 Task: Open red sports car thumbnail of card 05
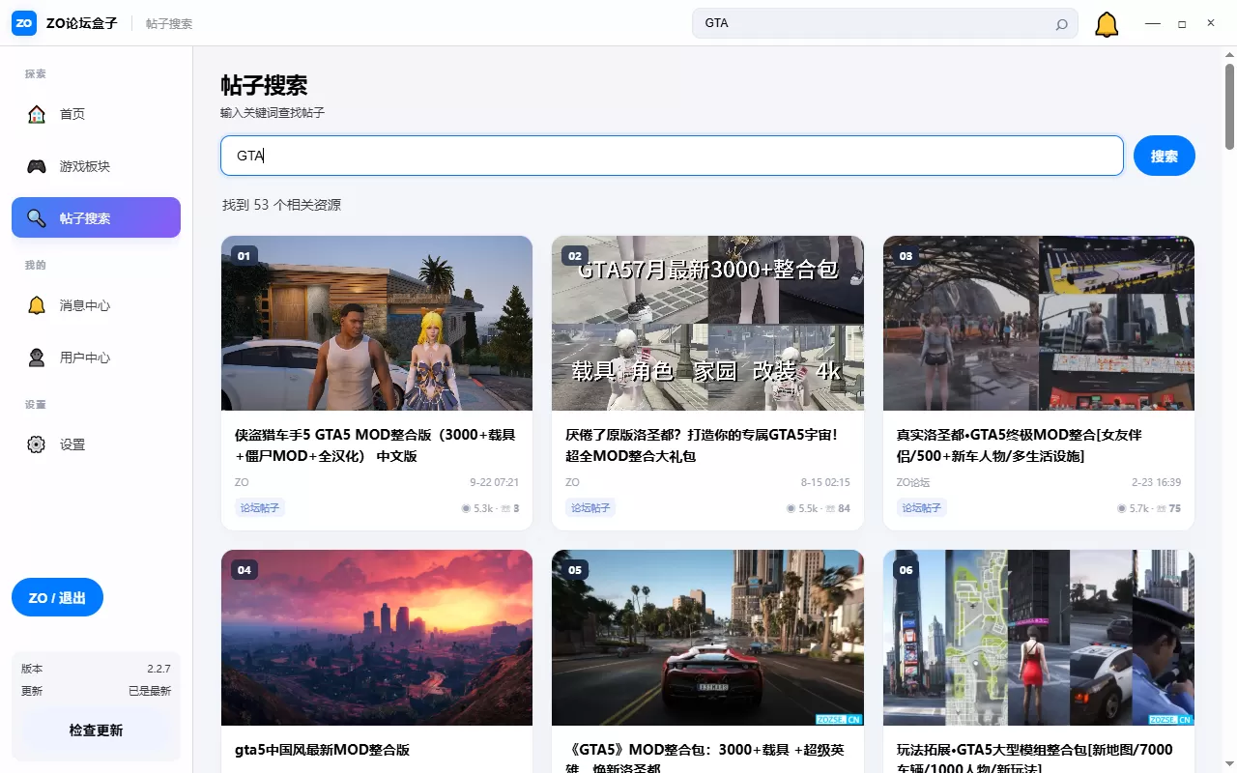(707, 638)
